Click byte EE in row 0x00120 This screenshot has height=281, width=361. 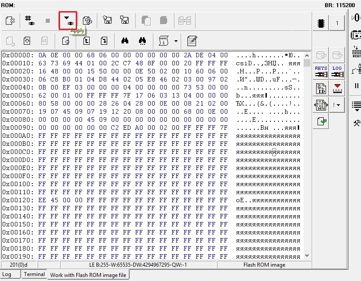point(42,200)
